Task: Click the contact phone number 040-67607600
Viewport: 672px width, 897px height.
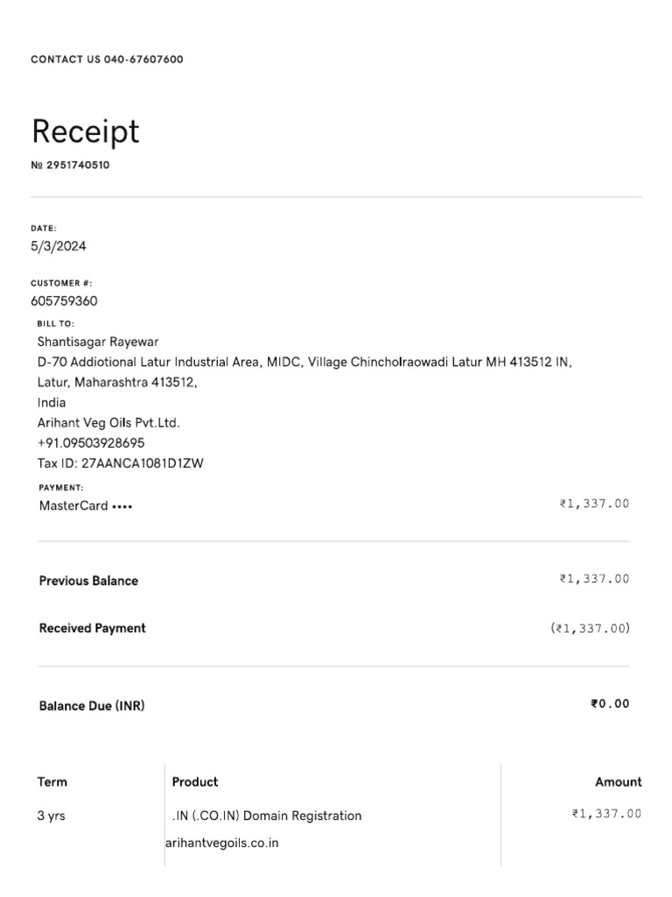Action: 143,60
